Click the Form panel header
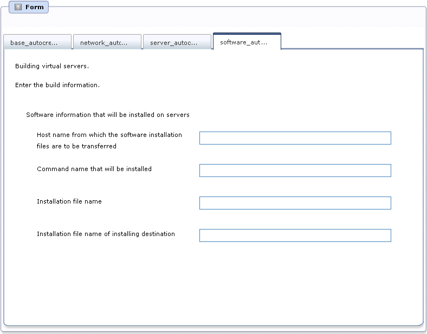 pyautogui.click(x=29, y=7)
